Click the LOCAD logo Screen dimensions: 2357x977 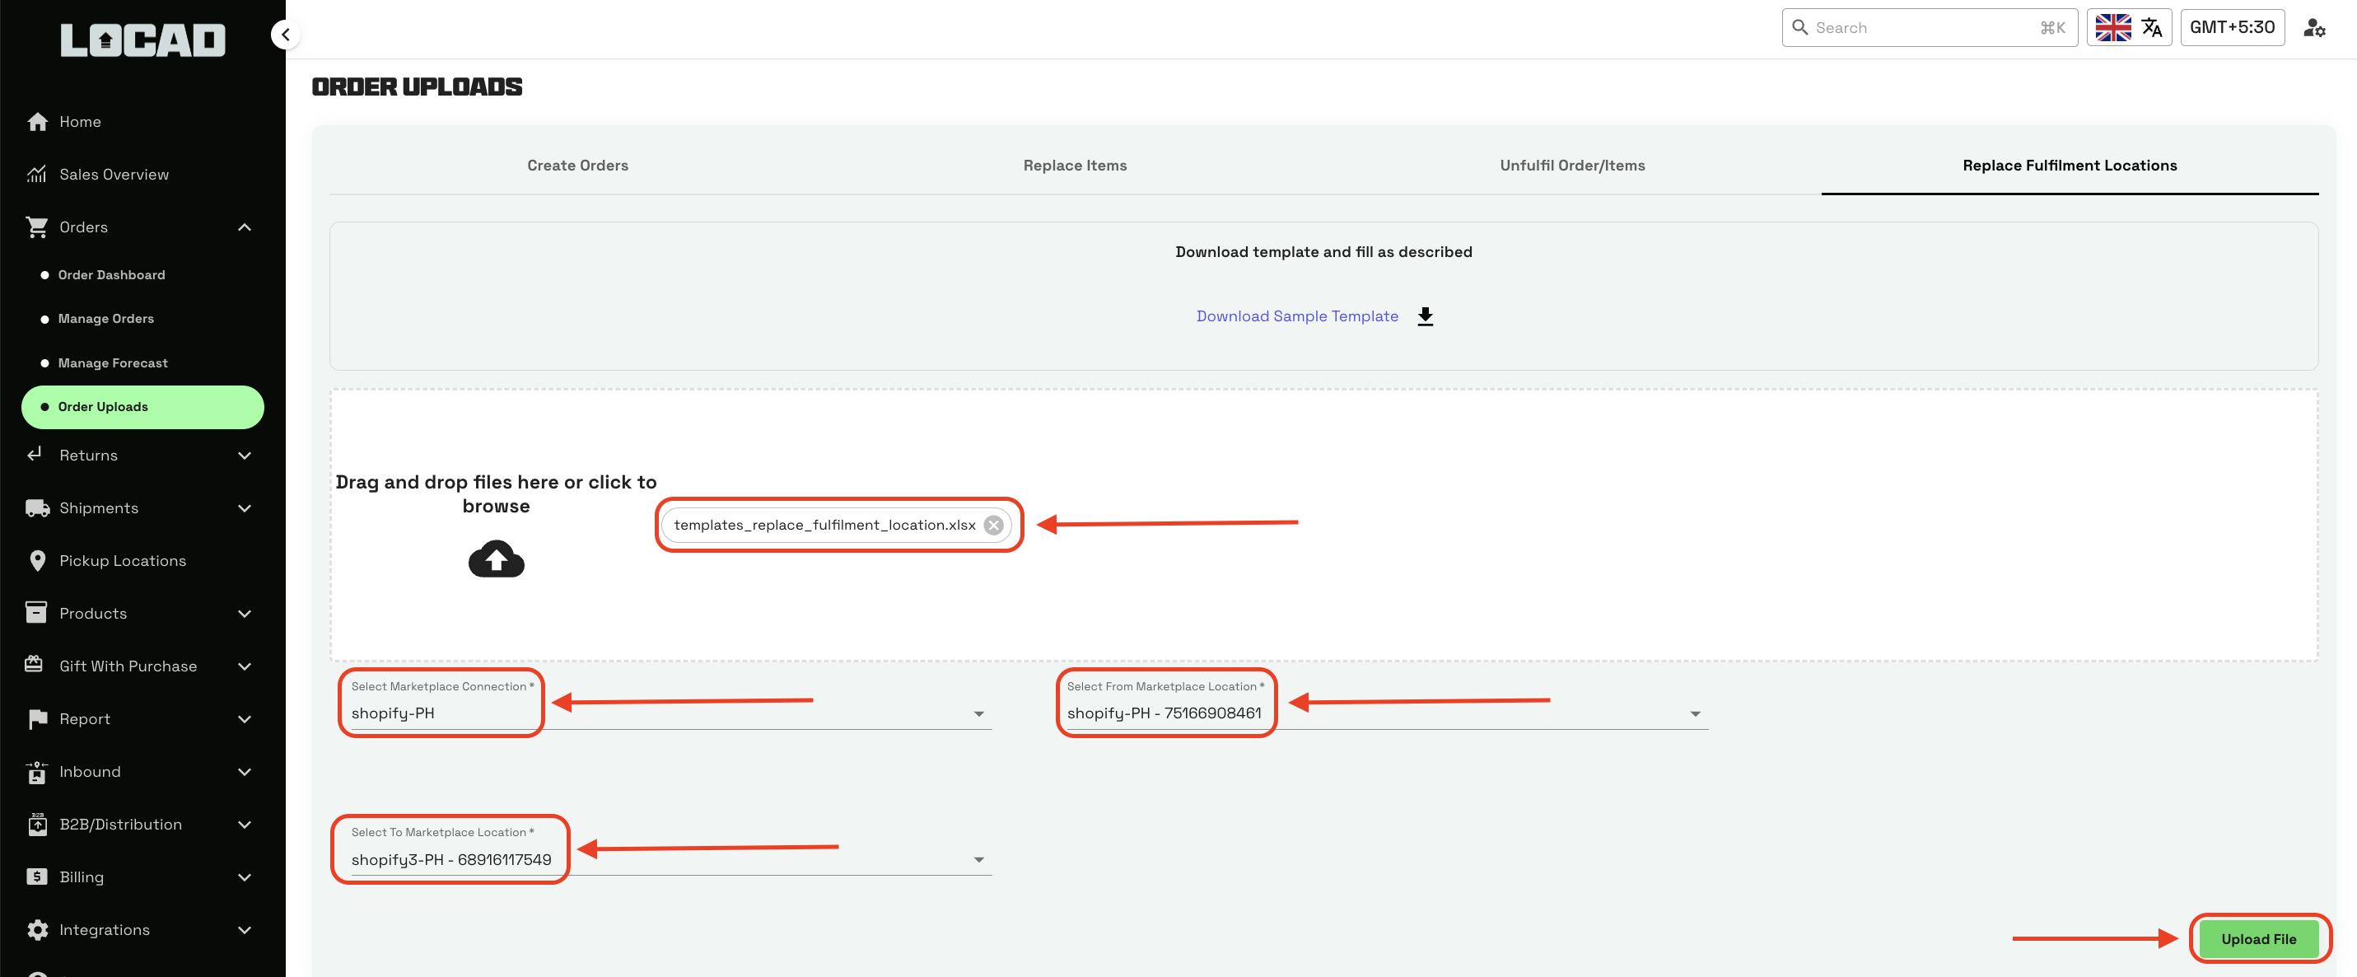(142, 40)
